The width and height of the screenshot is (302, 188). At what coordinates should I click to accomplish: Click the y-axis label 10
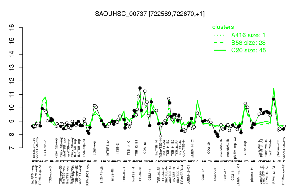click(12, 108)
